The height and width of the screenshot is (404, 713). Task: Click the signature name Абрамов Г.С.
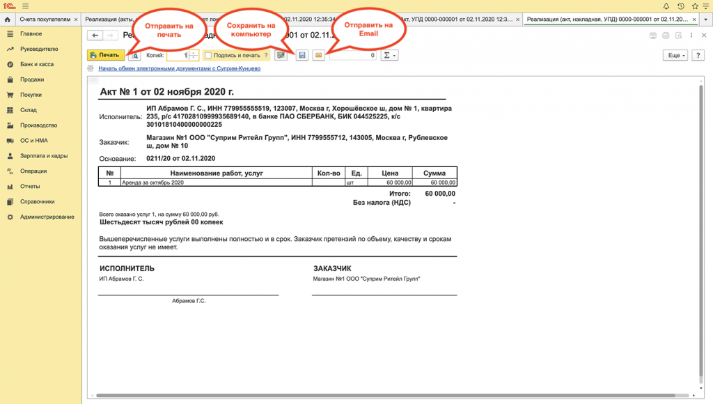tap(189, 301)
